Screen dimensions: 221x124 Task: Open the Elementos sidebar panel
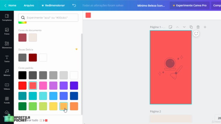click(7, 45)
